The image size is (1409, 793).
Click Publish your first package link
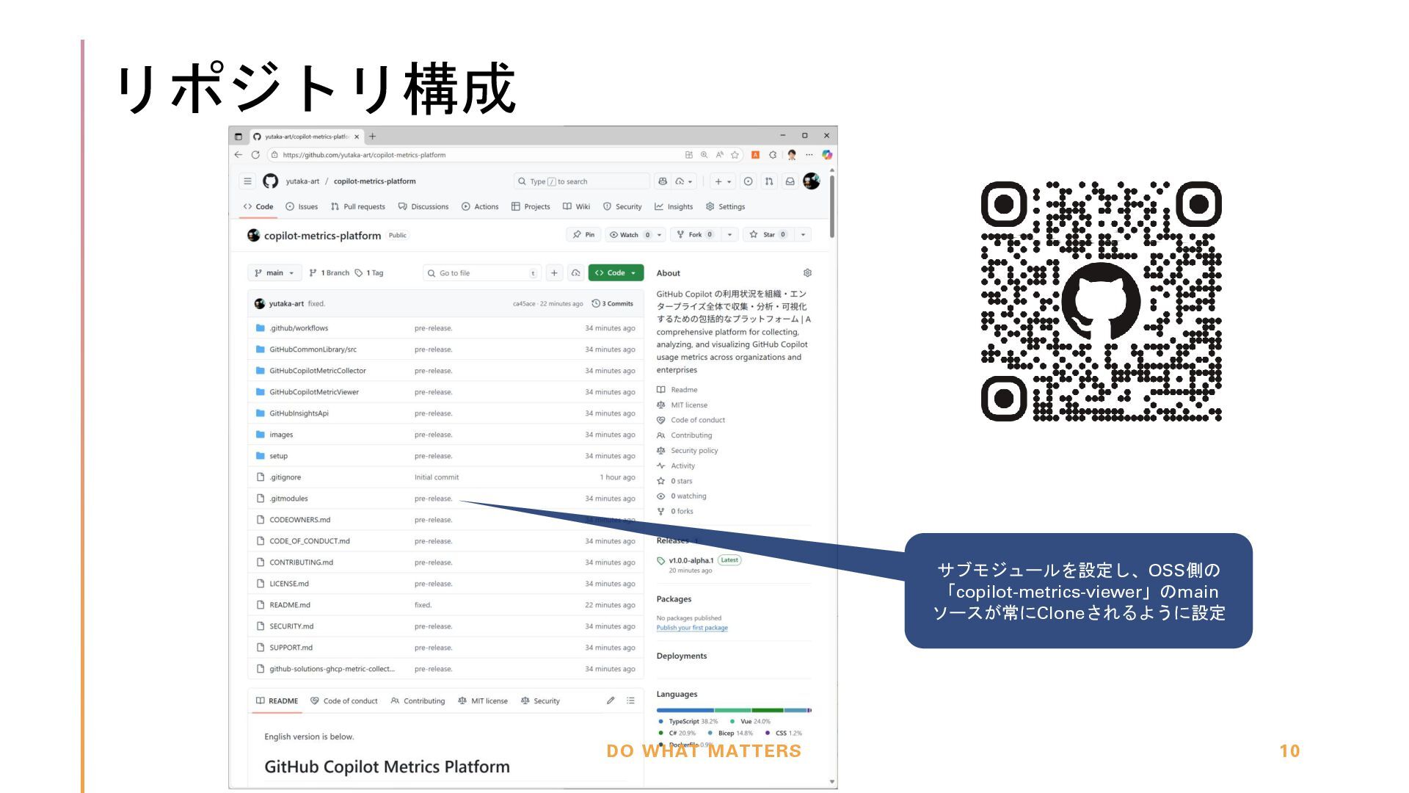[x=692, y=628]
